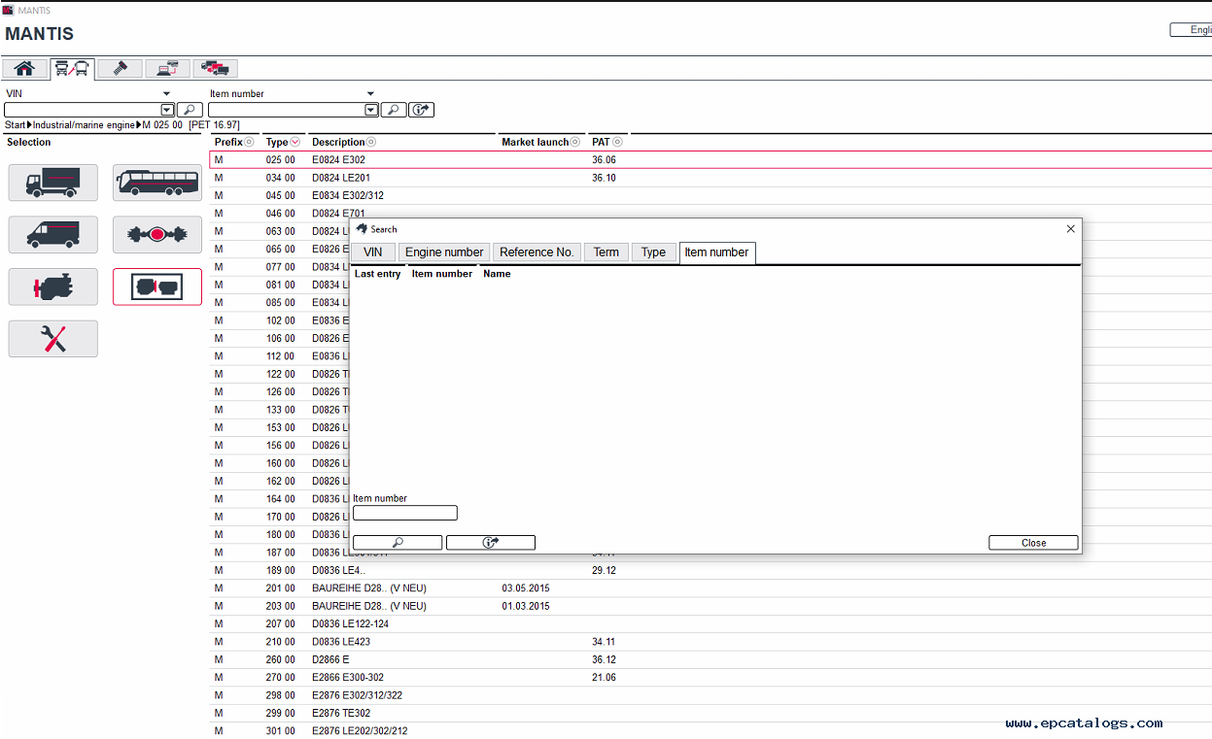
Task: Expand the Item number search type dropdown
Action: 370,94
